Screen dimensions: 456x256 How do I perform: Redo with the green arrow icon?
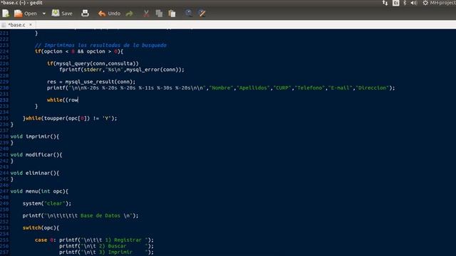coord(130,14)
